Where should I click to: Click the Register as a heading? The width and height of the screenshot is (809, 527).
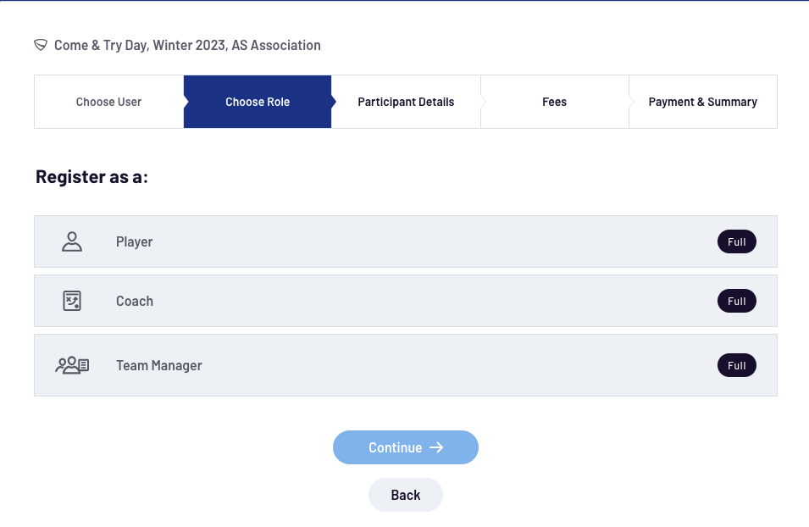coord(91,177)
